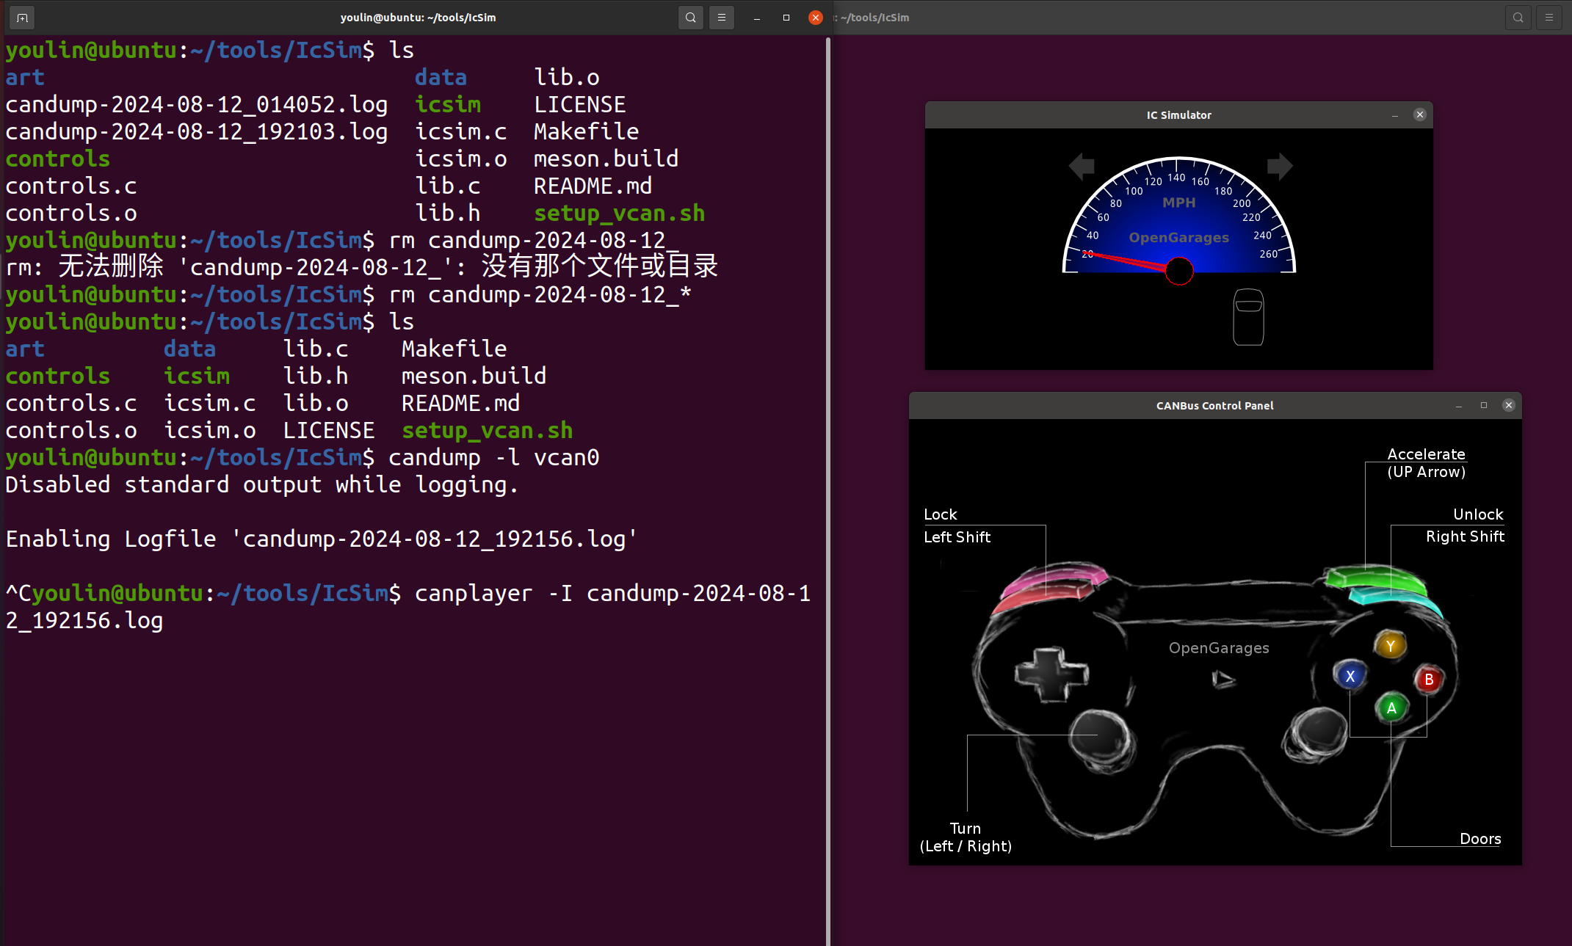Image resolution: width=1572 pixels, height=946 pixels.
Task: Minimize the front terminal window
Action: click(757, 18)
